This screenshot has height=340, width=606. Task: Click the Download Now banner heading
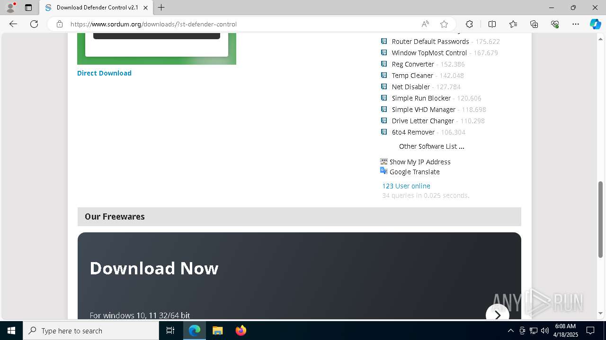pos(154,268)
